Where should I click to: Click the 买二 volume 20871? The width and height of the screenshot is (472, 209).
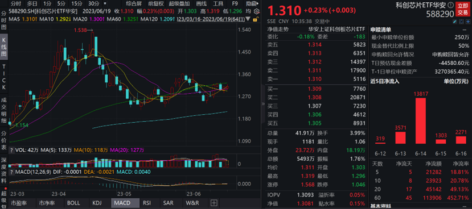point(358,98)
